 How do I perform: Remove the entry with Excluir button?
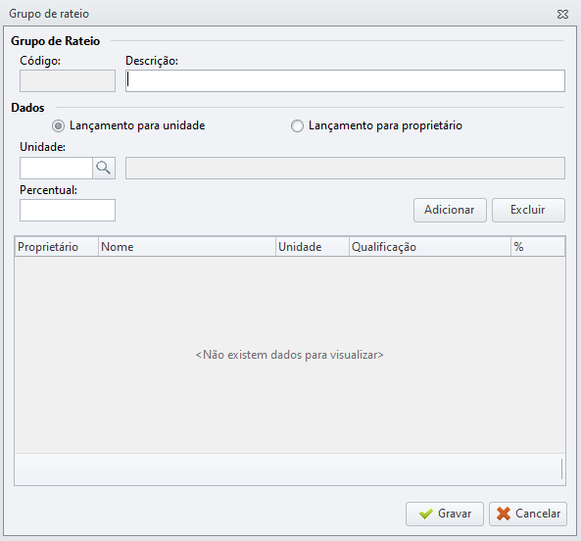point(528,210)
